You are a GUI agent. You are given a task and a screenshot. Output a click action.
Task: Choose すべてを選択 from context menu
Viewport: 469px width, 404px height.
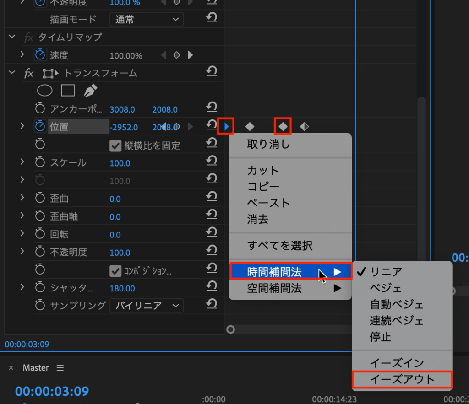coord(290,246)
